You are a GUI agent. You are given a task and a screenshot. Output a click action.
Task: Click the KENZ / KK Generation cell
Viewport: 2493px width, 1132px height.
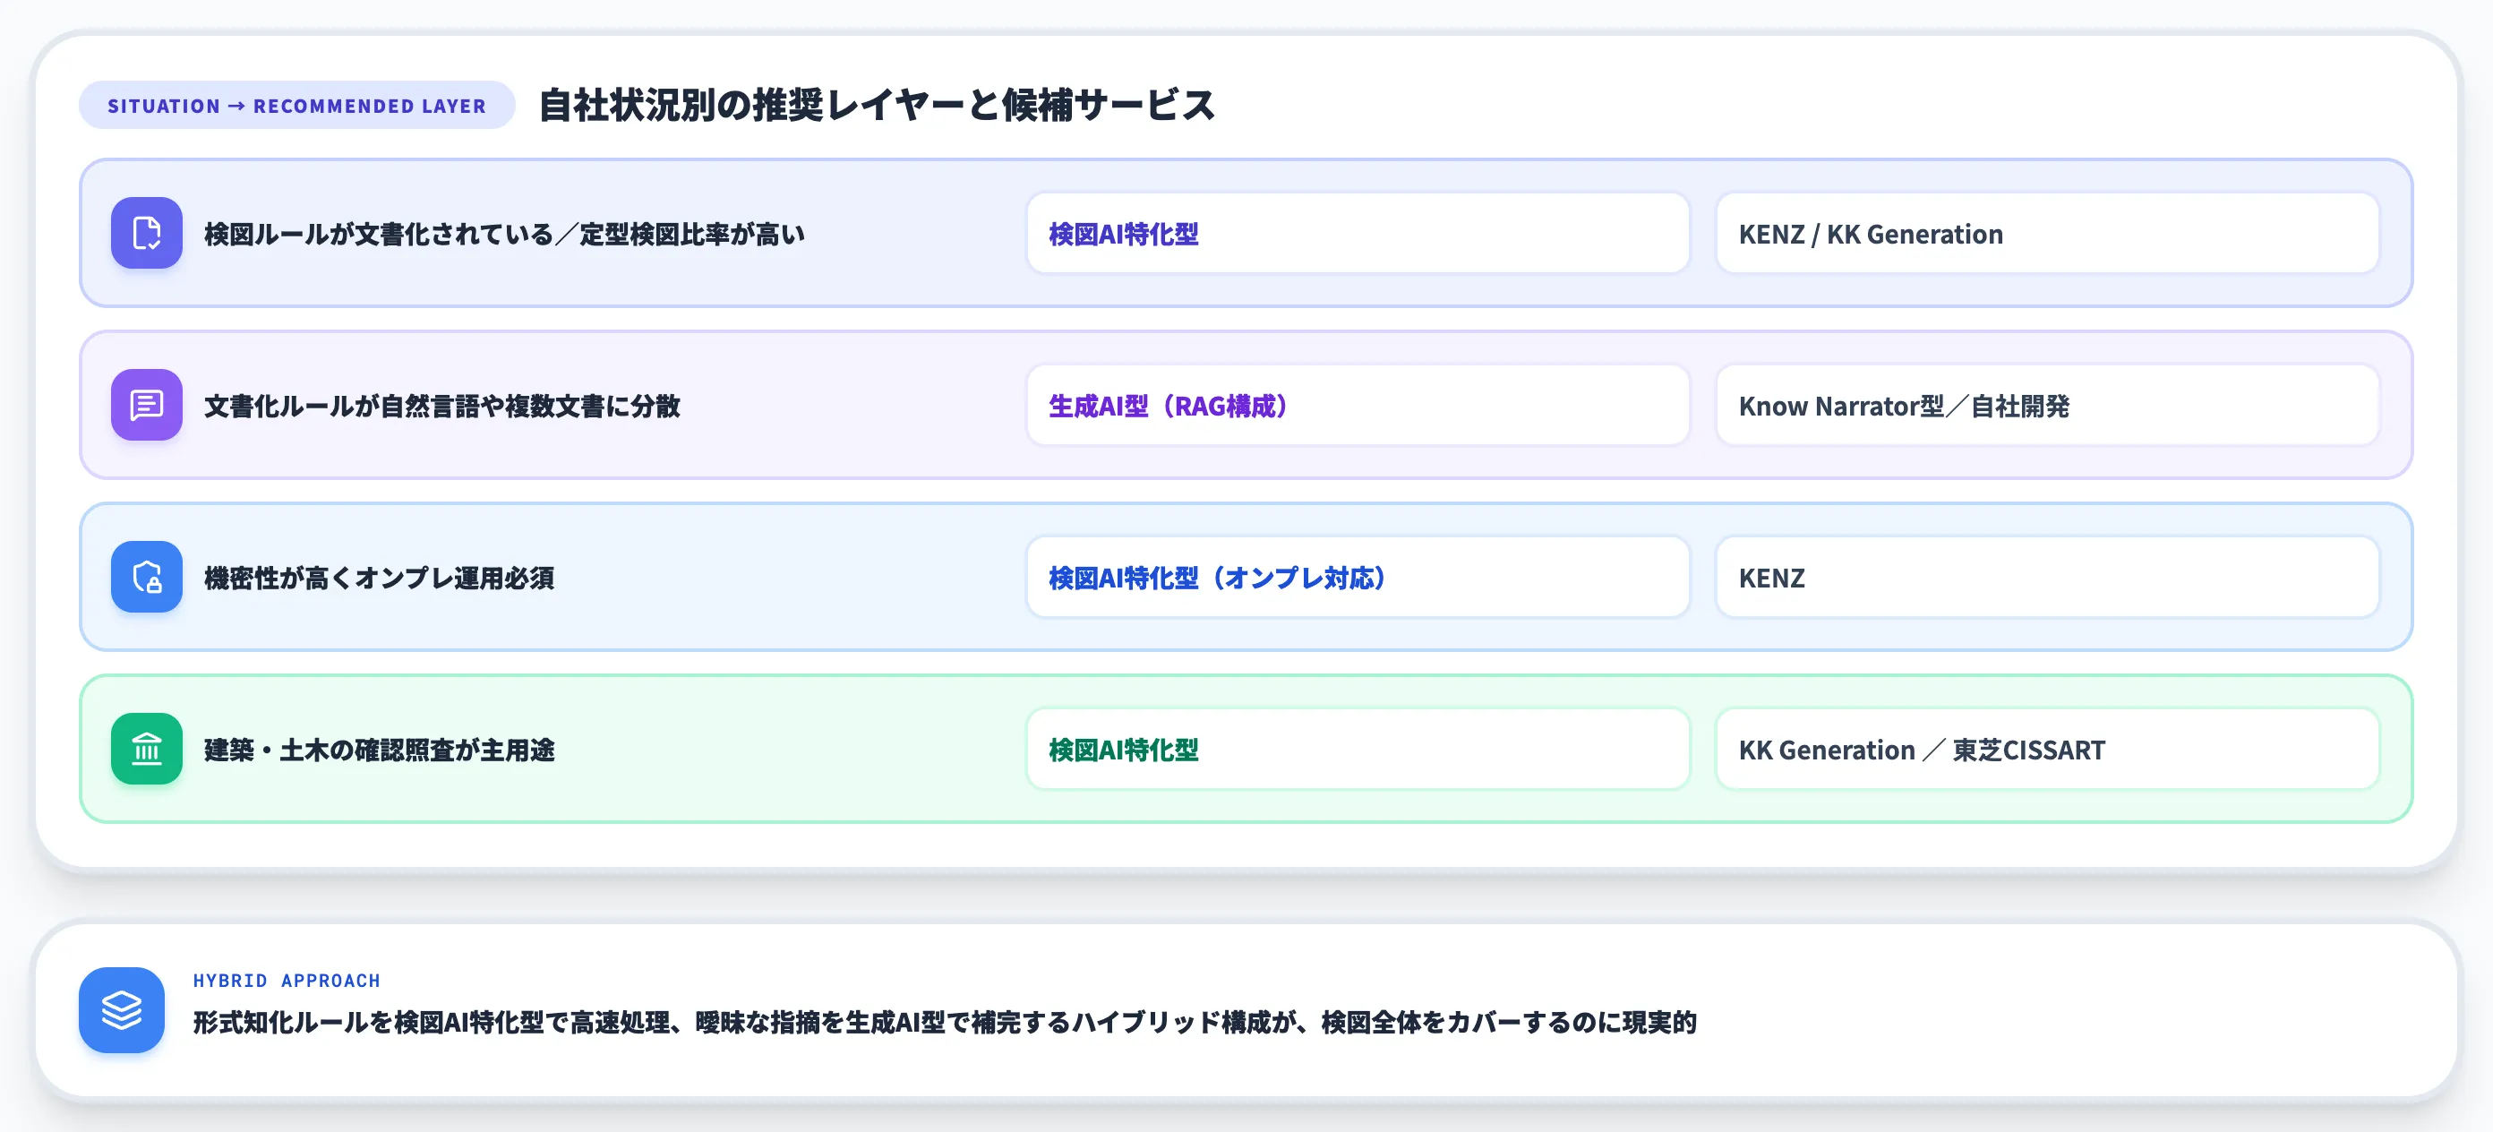pos(2047,233)
